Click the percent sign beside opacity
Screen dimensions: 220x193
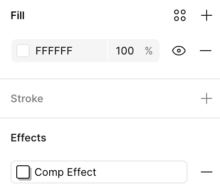pos(149,51)
